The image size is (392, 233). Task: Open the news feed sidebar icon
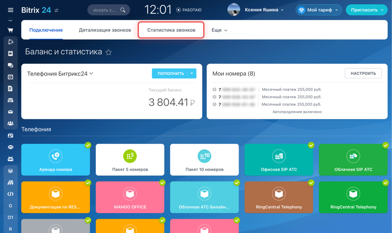click(x=10, y=53)
